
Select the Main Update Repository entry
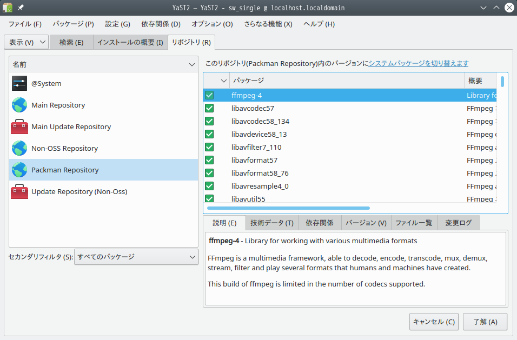click(x=103, y=127)
